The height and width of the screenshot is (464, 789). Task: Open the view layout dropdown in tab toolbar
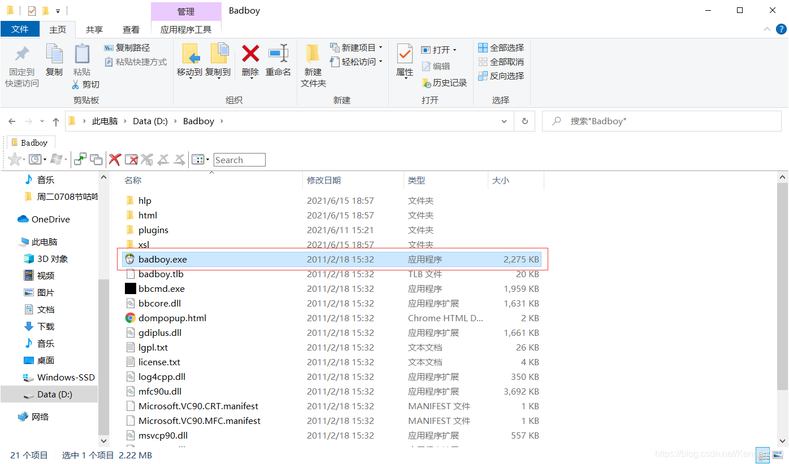click(x=207, y=160)
